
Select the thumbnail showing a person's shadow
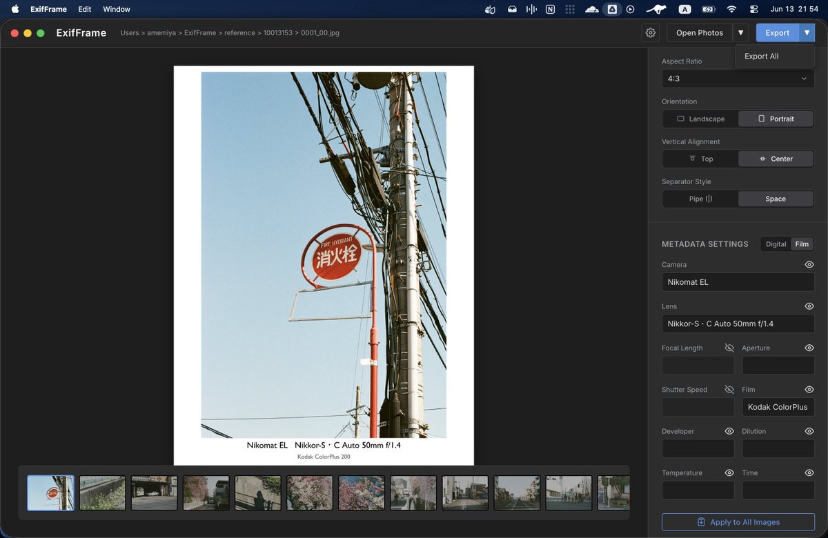(258, 492)
